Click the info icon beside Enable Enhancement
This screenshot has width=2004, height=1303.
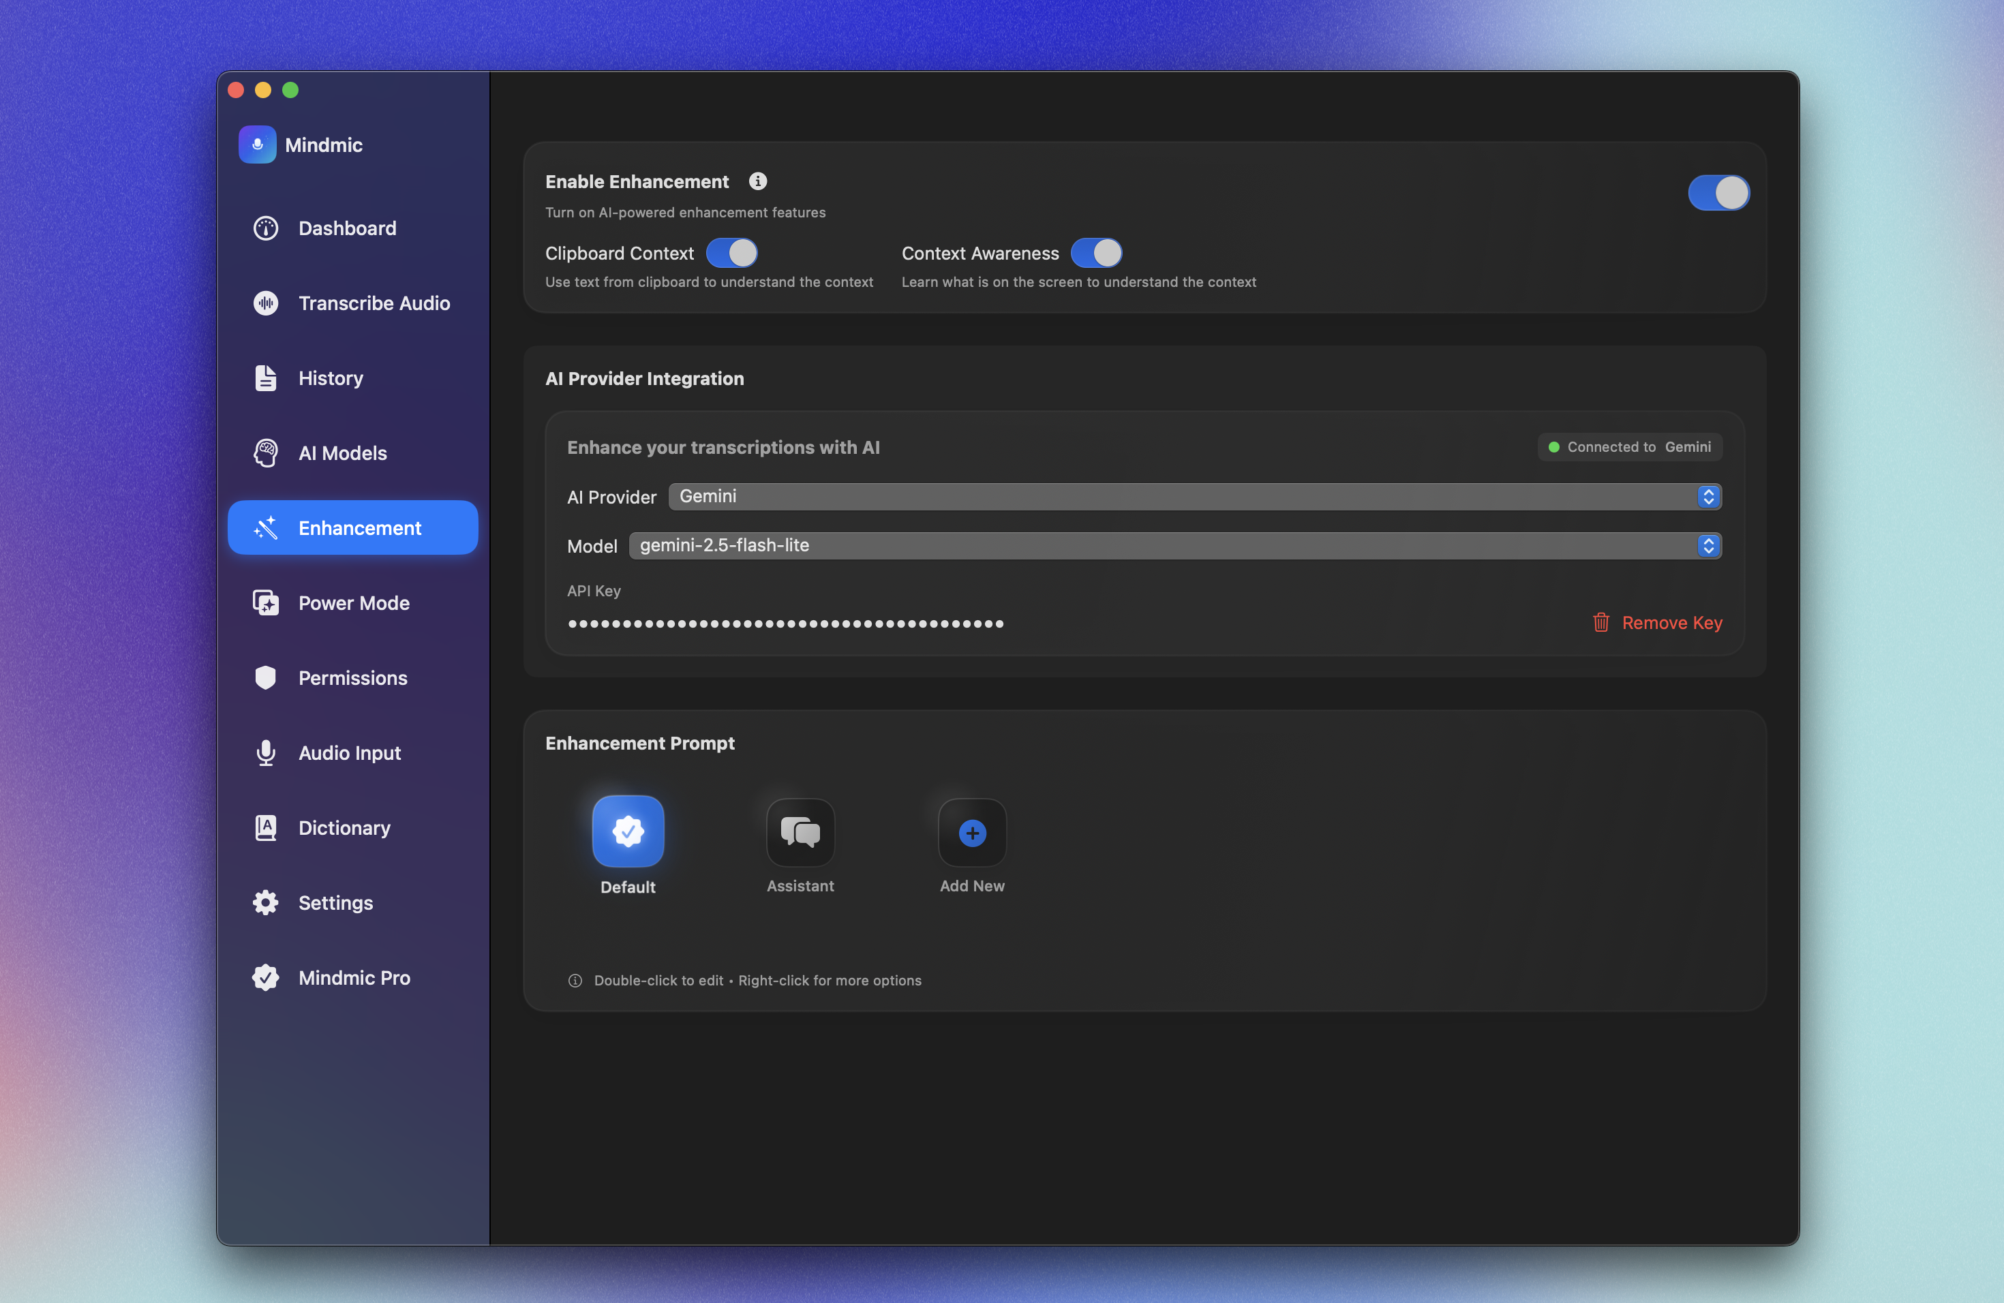pyautogui.click(x=758, y=181)
